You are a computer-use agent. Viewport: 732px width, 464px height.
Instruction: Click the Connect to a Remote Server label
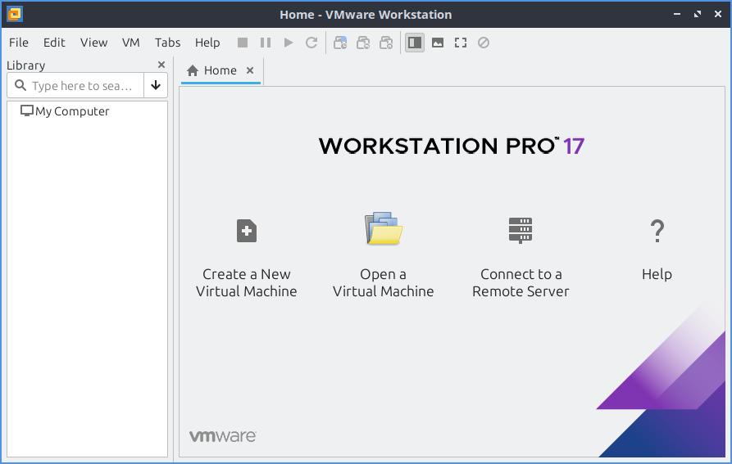[x=521, y=283]
